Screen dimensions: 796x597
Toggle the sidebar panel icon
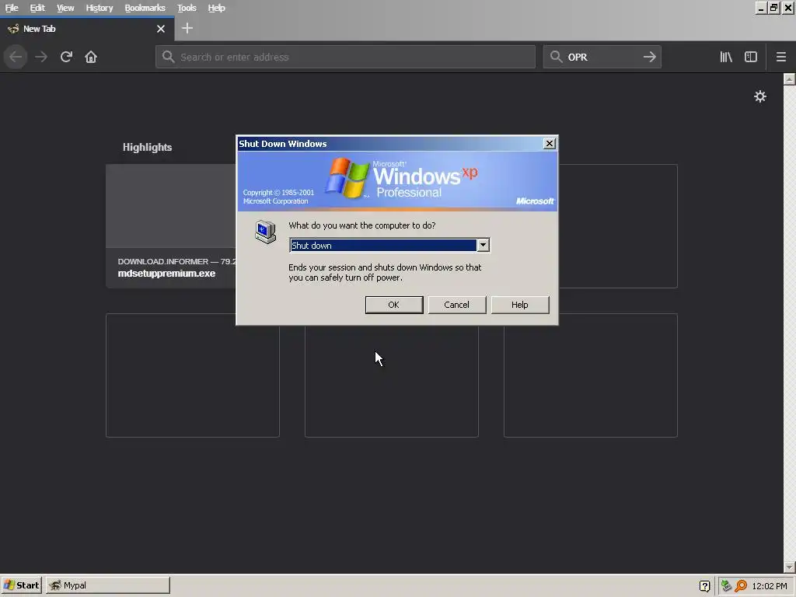751,57
